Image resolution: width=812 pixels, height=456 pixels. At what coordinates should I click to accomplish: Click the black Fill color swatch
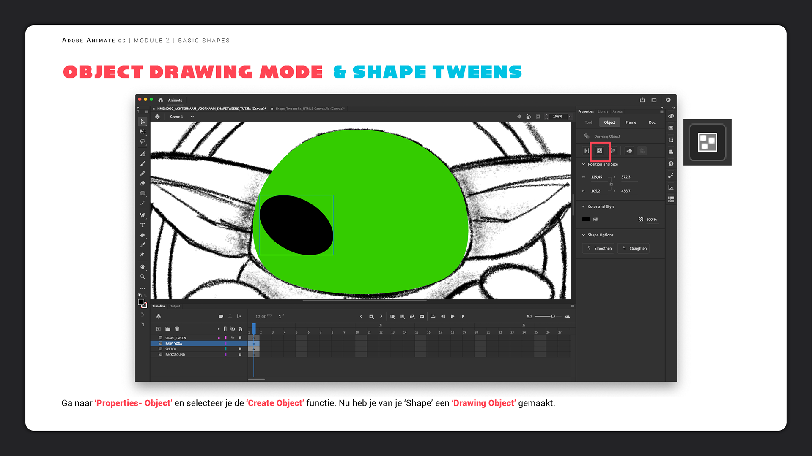click(x=586, y=220)
